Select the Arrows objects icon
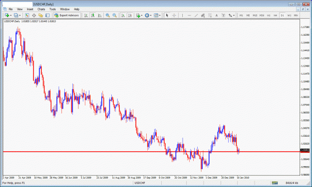This screenshot has height=187, width=312. click(x=230, y=15)
